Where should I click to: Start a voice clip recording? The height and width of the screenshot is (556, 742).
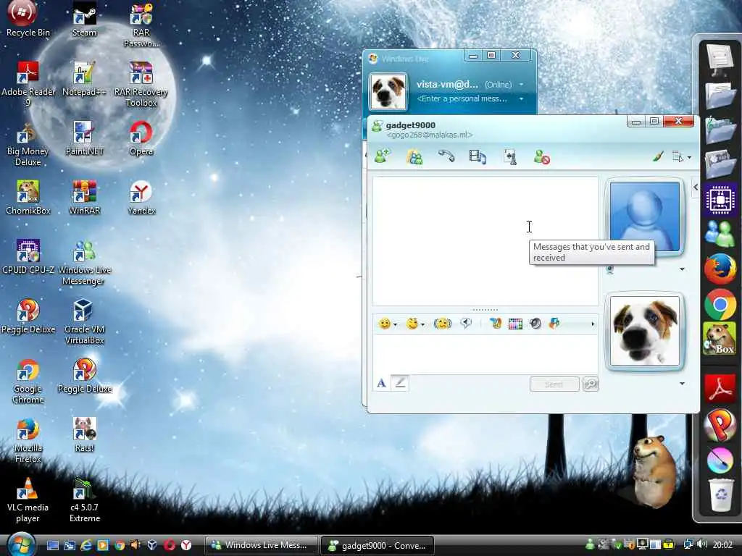(466, 324)
